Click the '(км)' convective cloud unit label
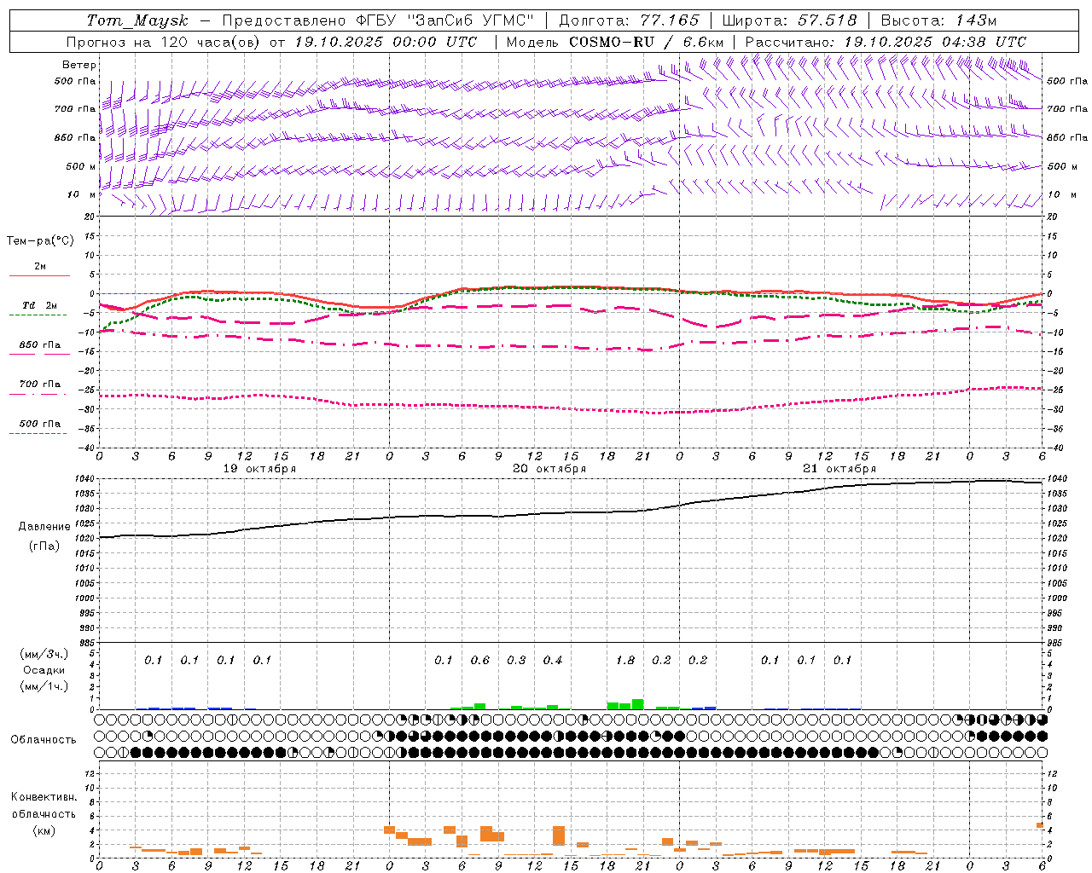 pos(44,830)
